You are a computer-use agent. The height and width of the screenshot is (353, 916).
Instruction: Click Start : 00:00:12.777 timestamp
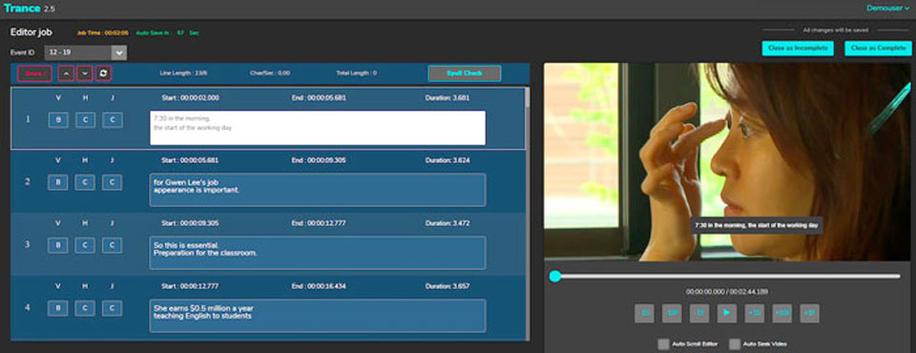[x=191, y=286]
